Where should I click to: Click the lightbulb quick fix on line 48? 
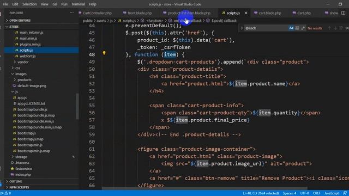[104, 53]
